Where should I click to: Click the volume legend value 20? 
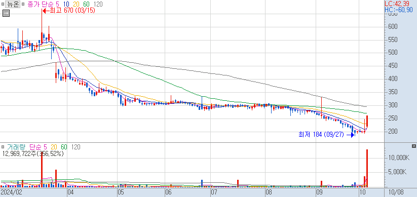pos(54,147)
